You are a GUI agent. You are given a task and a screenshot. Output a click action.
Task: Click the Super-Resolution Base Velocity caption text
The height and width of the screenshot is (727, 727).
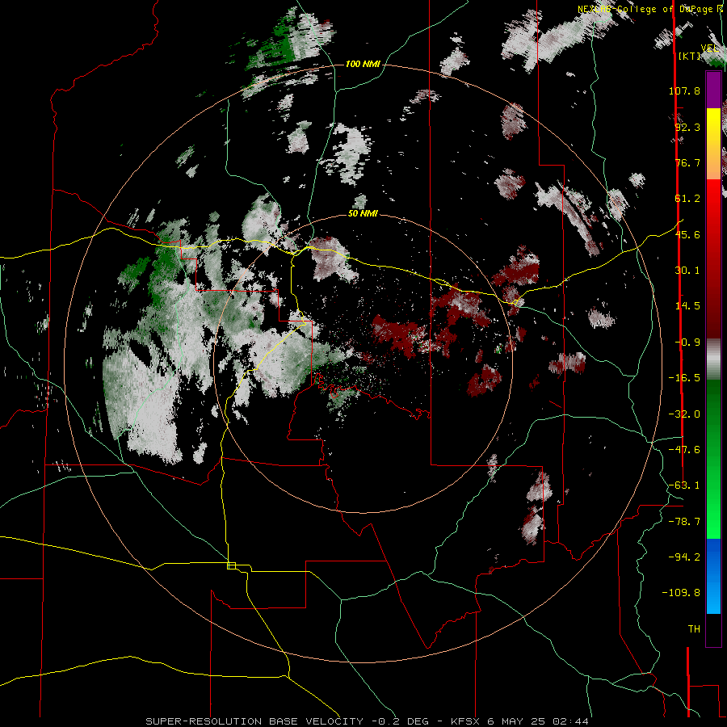tap(254, 721)
